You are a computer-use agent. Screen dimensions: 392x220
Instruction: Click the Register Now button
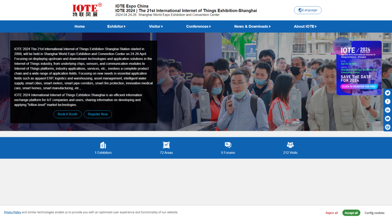coord(98,114)
